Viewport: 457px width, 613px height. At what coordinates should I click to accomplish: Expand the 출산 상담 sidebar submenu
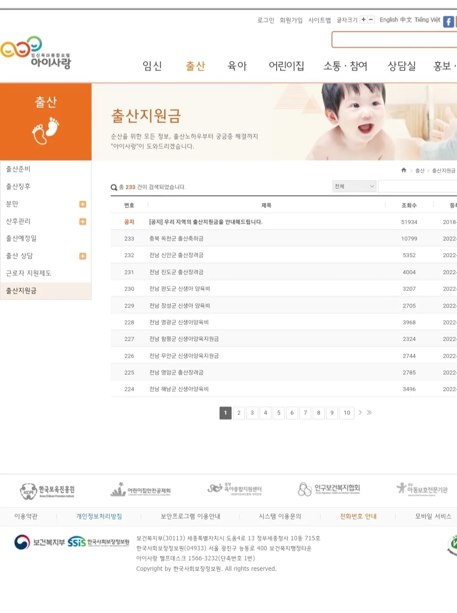pyautogui.click(x=82, y=256)
